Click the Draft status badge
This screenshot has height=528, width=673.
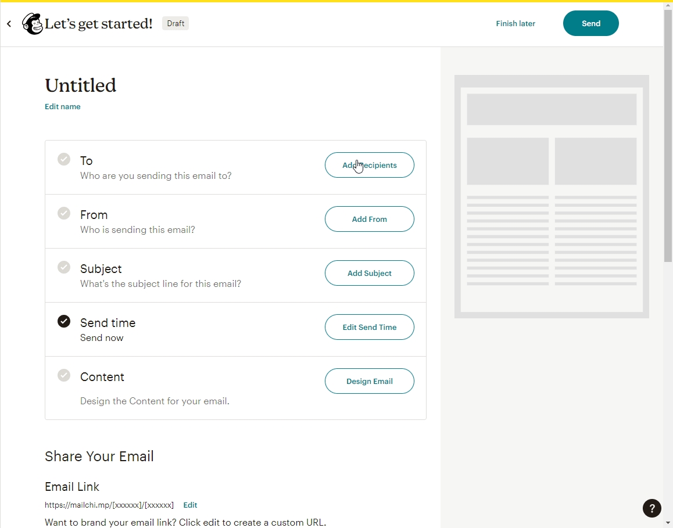[176, 24]
